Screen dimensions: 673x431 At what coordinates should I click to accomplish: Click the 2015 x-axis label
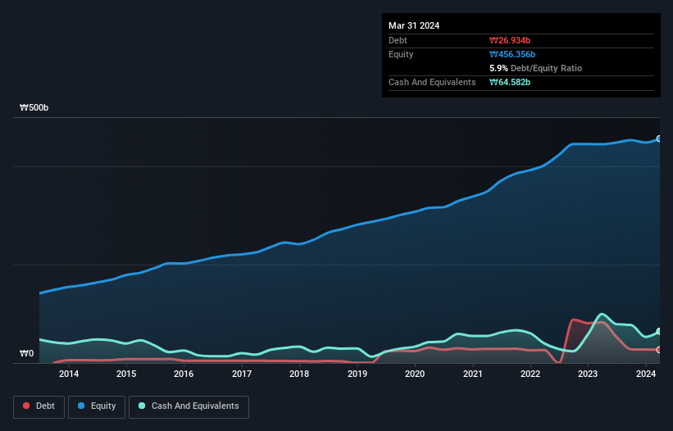click(x=126, y=374)
